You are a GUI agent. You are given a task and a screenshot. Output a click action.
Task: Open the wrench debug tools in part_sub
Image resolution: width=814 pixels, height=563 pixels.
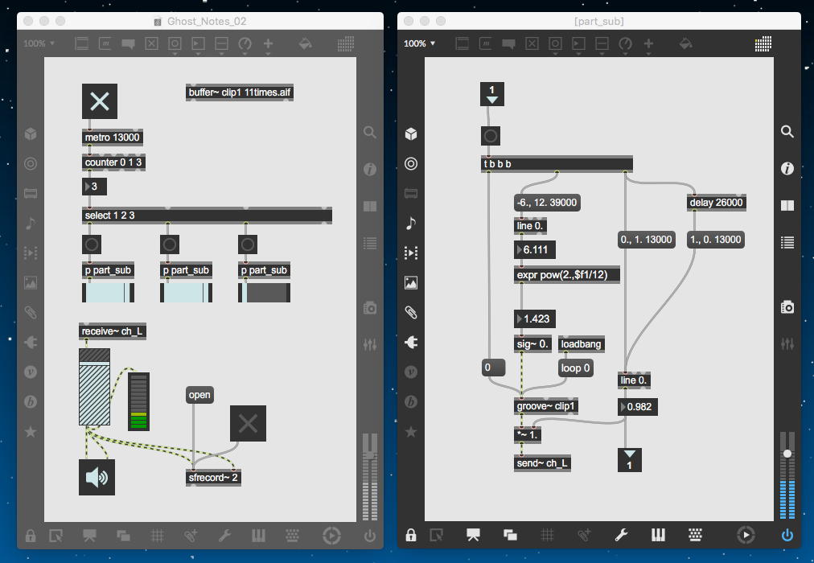click(621, 535)
